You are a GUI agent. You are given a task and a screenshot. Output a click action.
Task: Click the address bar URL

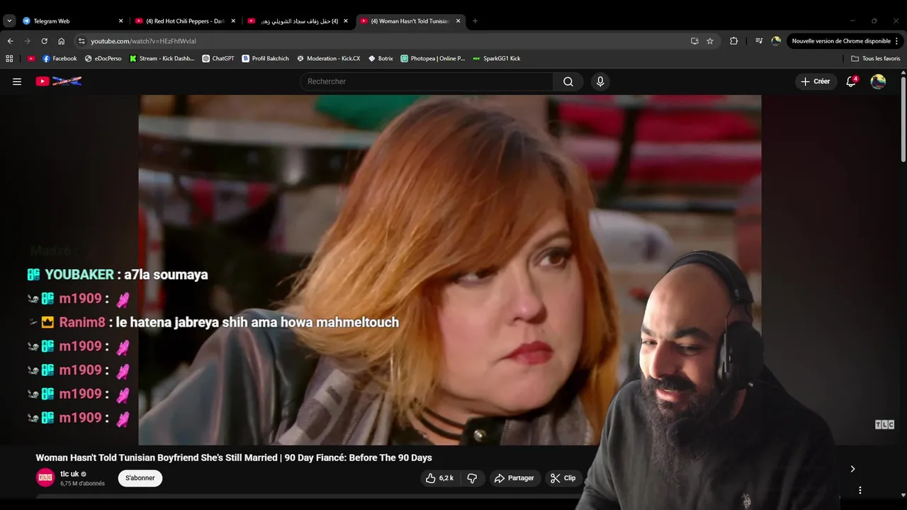coord(143,41)
